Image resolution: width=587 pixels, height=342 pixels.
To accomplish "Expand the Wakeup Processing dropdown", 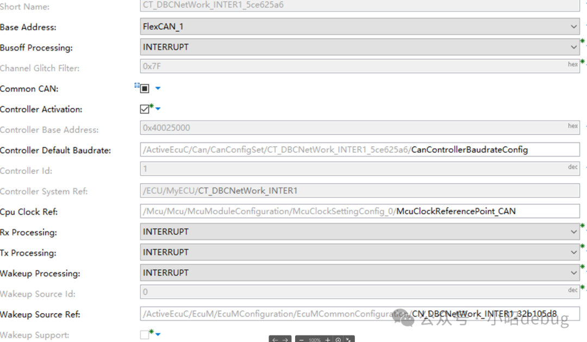I will (x=360, y=273).
